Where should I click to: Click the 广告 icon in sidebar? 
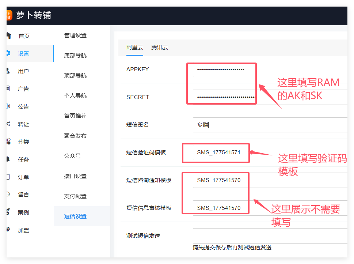pyautogui.click(x=8, y=88)
